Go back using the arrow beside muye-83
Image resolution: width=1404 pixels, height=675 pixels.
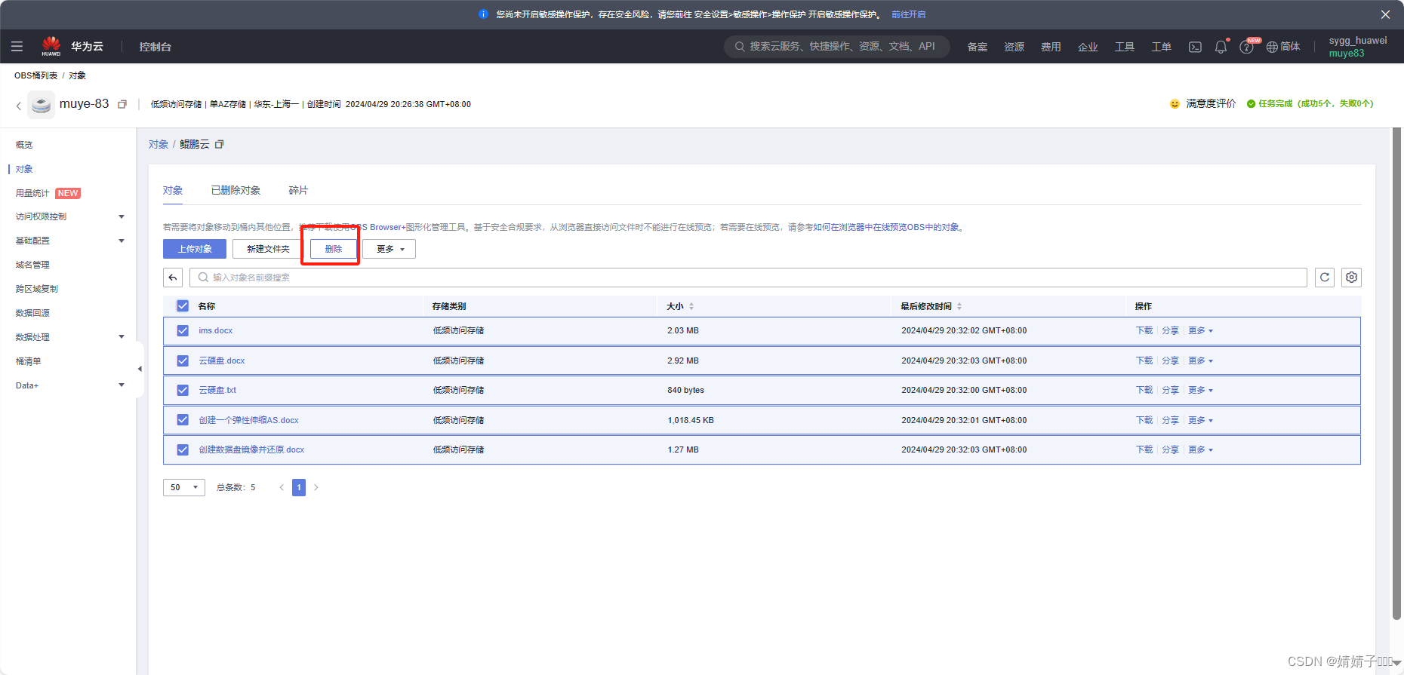(x=18, y=106)
